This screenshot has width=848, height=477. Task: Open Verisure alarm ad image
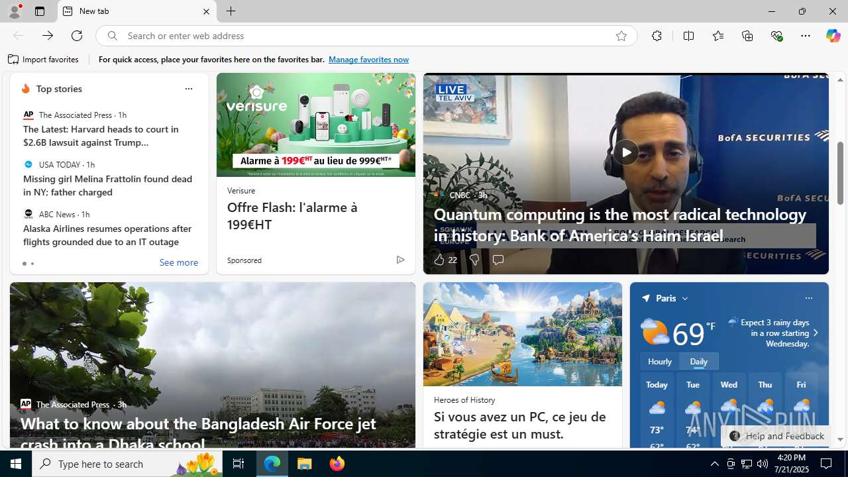pyautogui.click(x=315, y=125)
